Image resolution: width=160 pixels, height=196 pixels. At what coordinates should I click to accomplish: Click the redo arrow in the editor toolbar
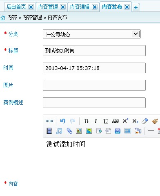(x=73, y=121)
